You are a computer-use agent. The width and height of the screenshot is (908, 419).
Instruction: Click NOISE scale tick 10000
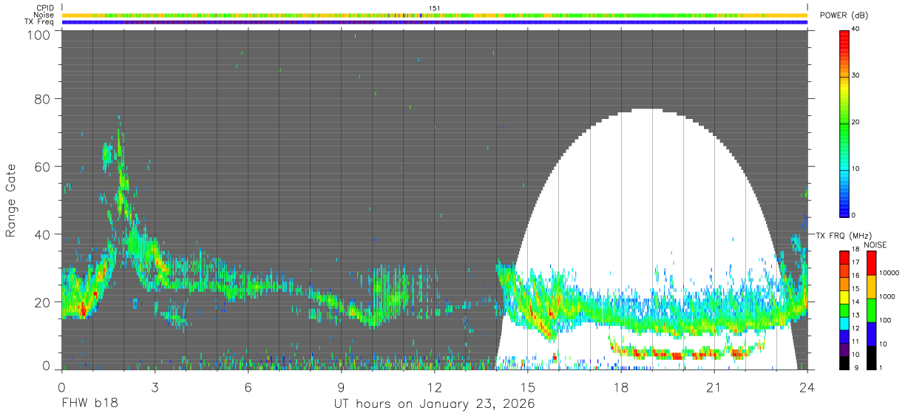pos(889,273)
